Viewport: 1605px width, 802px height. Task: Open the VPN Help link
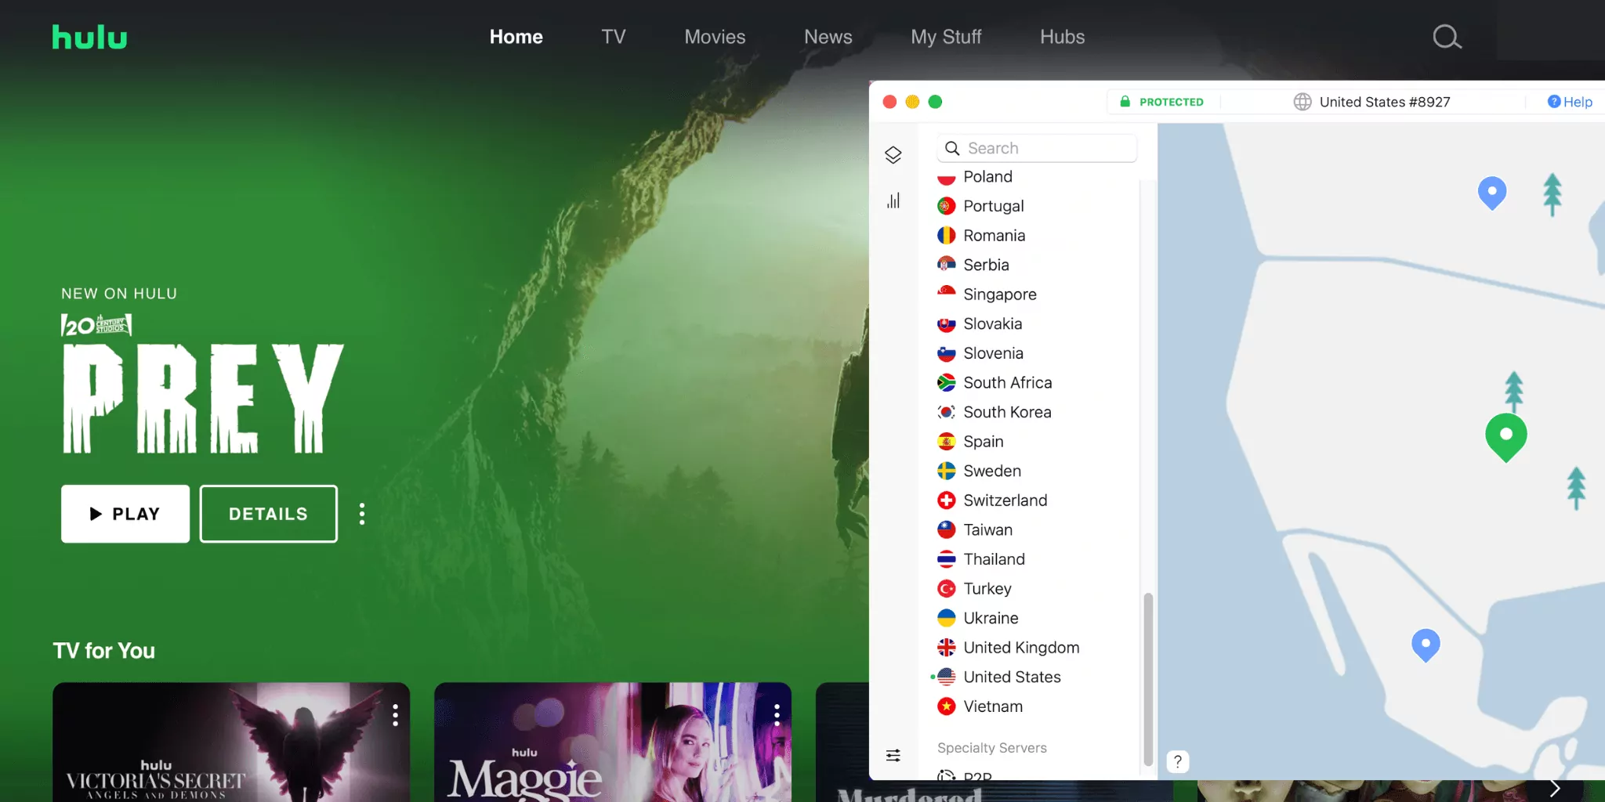click(x=1570, y=102)
